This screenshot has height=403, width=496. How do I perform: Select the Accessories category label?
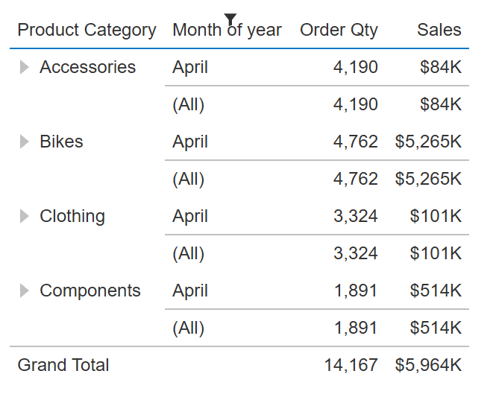pos(87,67)
